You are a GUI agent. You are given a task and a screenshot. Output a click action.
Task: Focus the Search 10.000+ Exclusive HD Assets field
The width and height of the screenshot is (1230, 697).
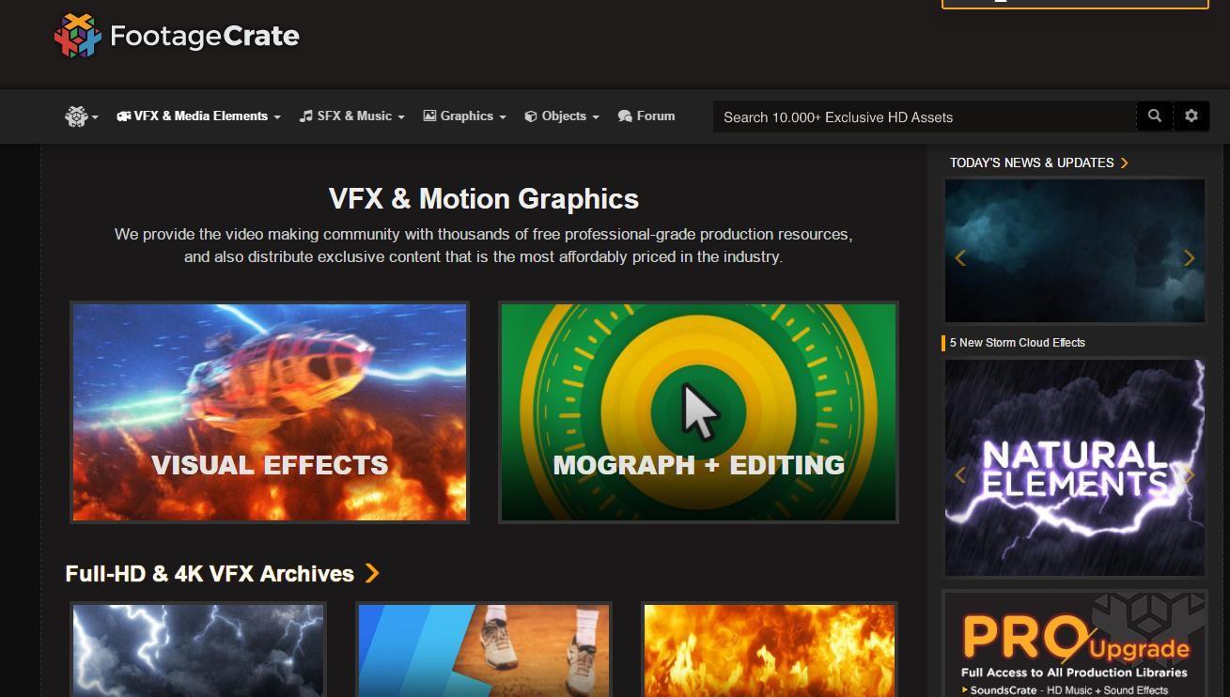(925, 116)
